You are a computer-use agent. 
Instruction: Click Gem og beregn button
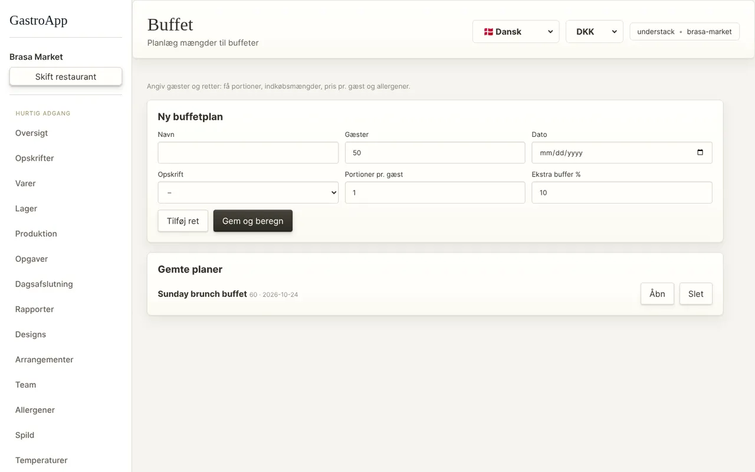253,221
